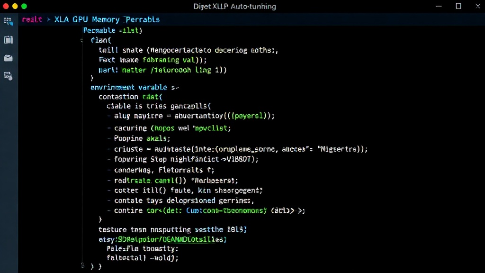The height and width of the screenshot is (273, 485).
Task: Click the 'ciable is triss gancaplls(' line
Action: (159, 106)
